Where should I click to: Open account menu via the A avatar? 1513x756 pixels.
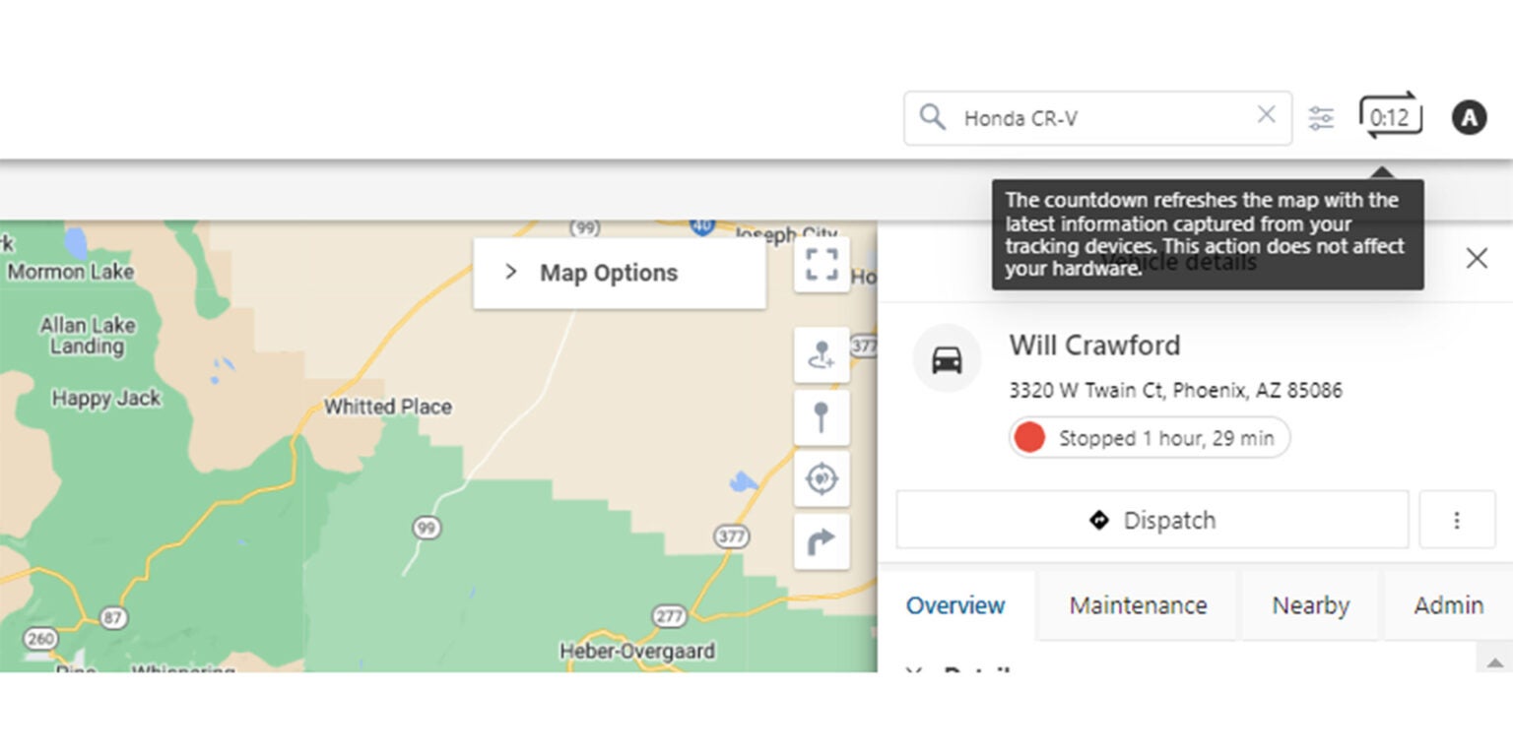[x=1469, y=116]
